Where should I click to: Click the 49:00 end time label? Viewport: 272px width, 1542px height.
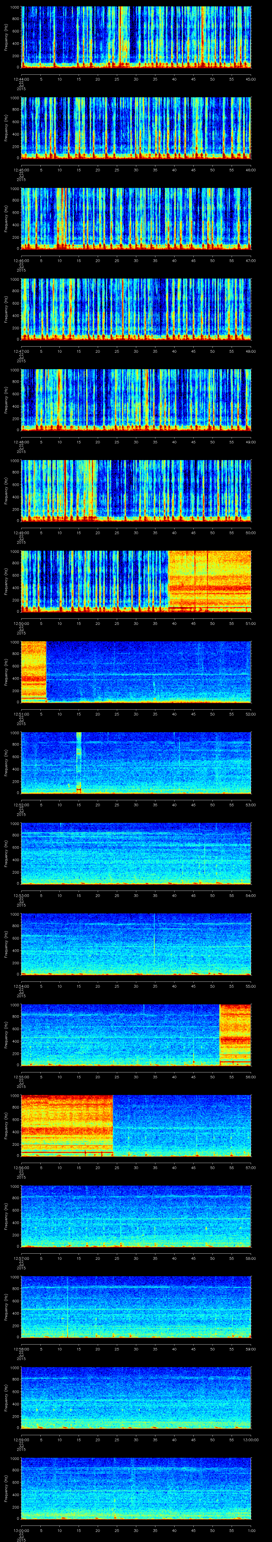pyautogui.click(x=251, y=442)
